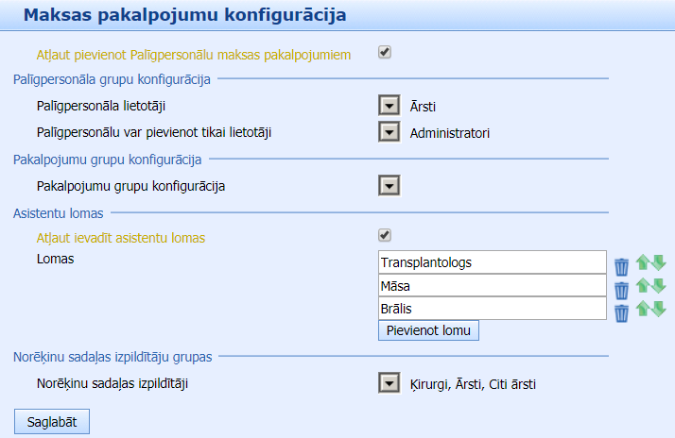675x438 pixels.
Task: Open the 'Pakalpojumu grupu konfigurācija' dropdown
Action: (x=389, y=185)
